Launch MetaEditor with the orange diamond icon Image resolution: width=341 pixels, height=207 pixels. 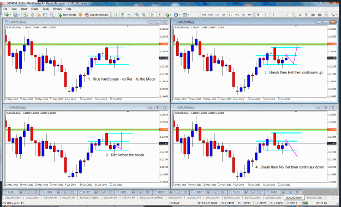click(80, 15)
